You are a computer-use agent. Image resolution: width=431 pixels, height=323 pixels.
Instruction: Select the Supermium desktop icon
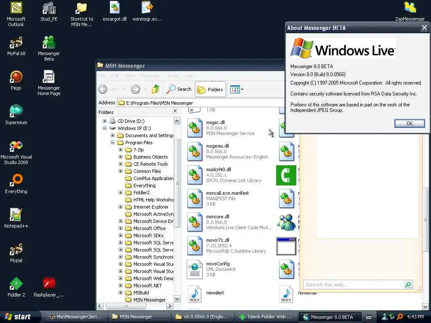[16, 111]
